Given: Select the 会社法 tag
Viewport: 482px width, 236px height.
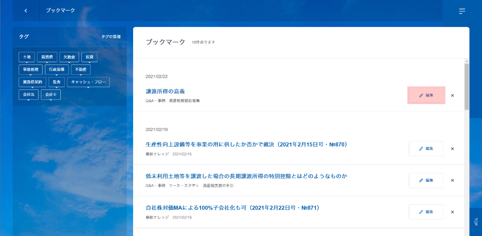Looking at the screenshot, I should click(x=29, y=95).
